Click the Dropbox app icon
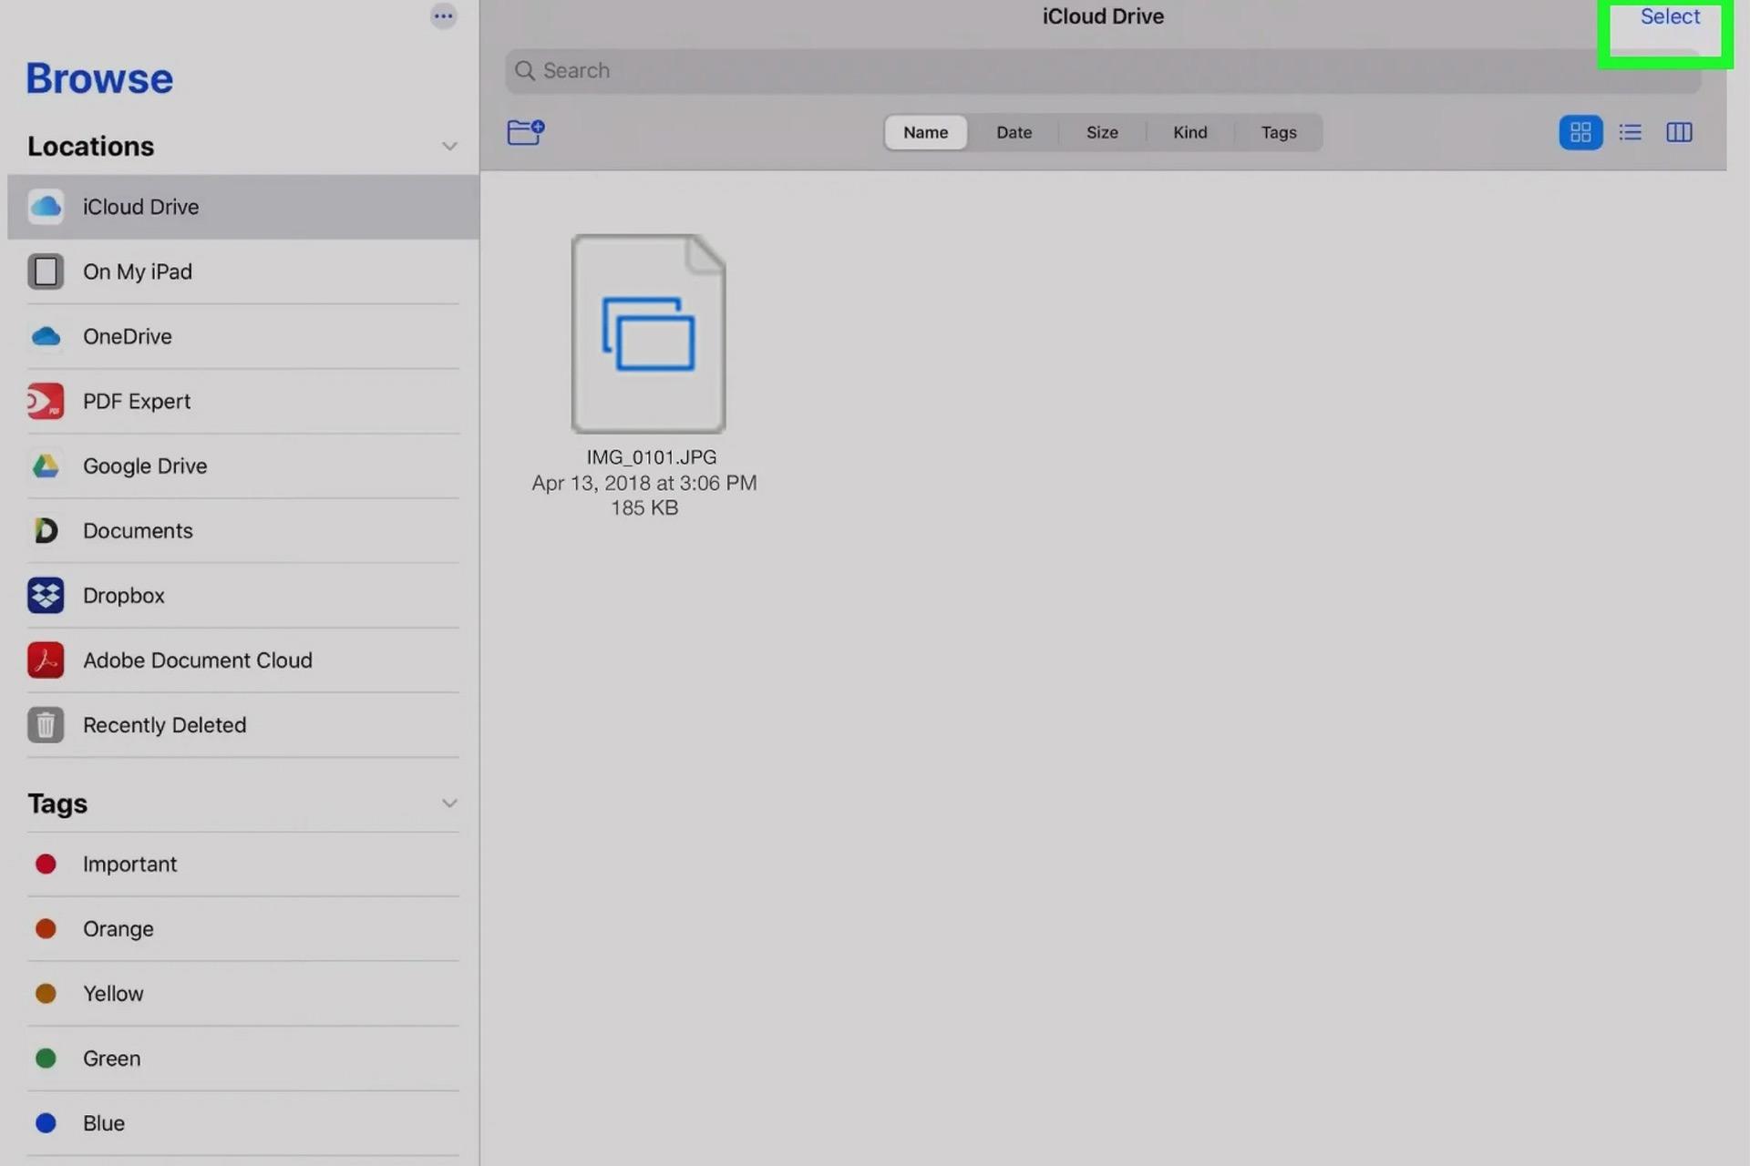This screenshot has height=1166, width=1750. click(46, 595)
